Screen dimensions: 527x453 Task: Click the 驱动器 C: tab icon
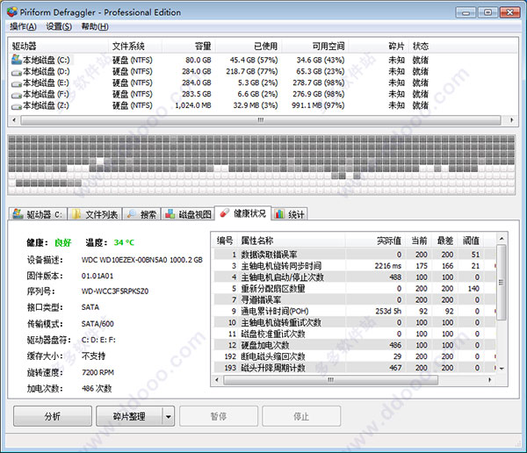coord(18,213)
